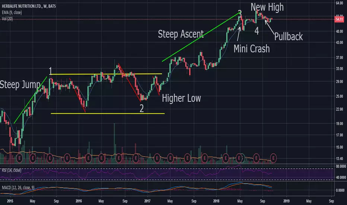Click the 64.00 price axis label

tap(339, 3)
